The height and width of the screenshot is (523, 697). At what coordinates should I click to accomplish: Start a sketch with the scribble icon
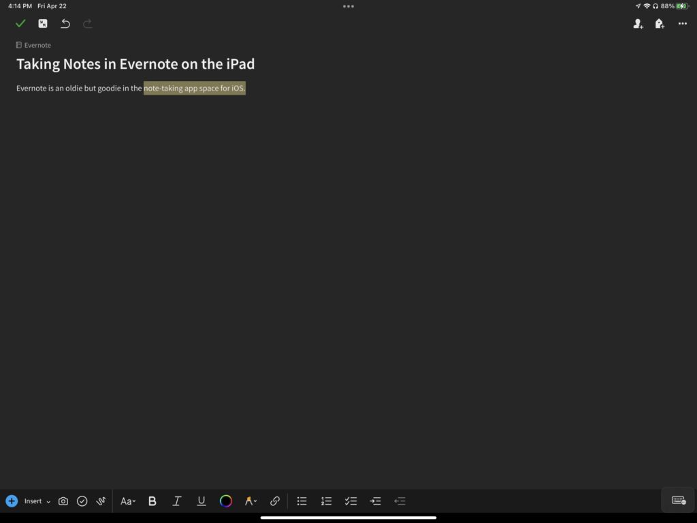pos(101,501)
